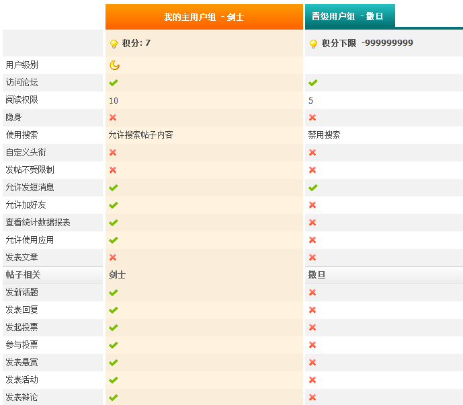Click 剑士 red cross in 发表文章 row
Image resolution: width=463 pixels, height=405 pixels.
pyautogui.click(x=113, y=258)
